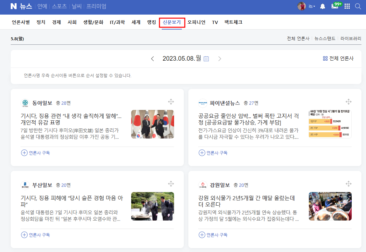Click the date text 2023.05.08. 월
Image resolution: width=366 pixels, height=252 pixels.
point(182,58)
